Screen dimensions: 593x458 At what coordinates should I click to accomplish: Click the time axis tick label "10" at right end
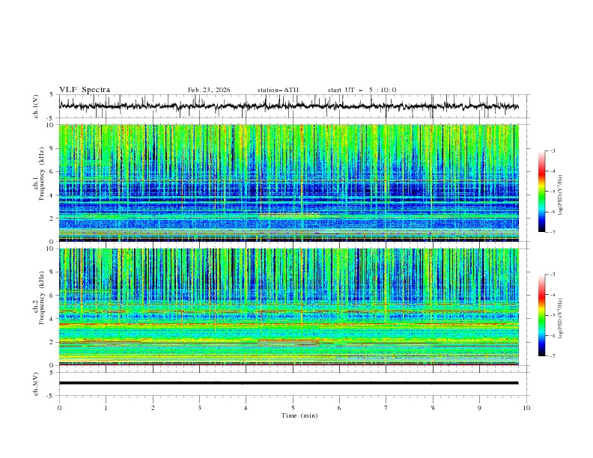(x=526, y=408)
